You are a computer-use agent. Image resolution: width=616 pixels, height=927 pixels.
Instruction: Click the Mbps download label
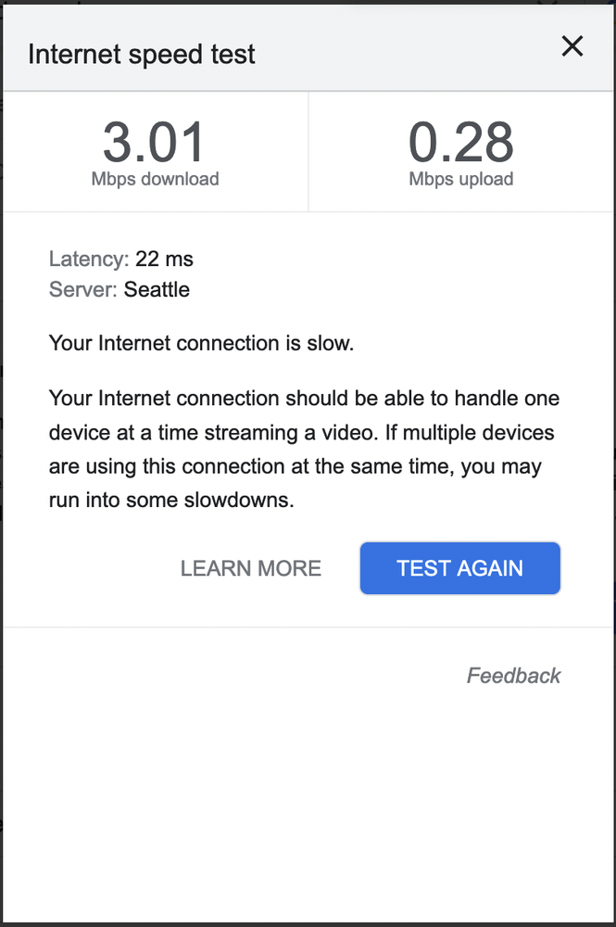click(x=155, y=179)
